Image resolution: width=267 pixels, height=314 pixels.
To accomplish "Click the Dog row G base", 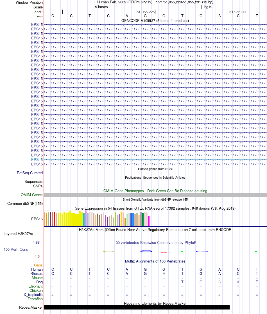I will point(201,282).
